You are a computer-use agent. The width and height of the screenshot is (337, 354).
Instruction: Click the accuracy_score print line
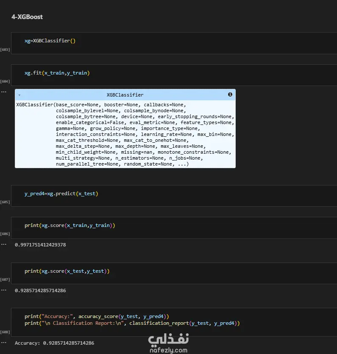pyautogui.click(x=97, y=316)
